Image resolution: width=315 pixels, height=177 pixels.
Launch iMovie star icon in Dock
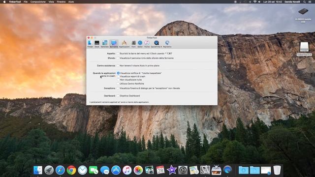172,170
